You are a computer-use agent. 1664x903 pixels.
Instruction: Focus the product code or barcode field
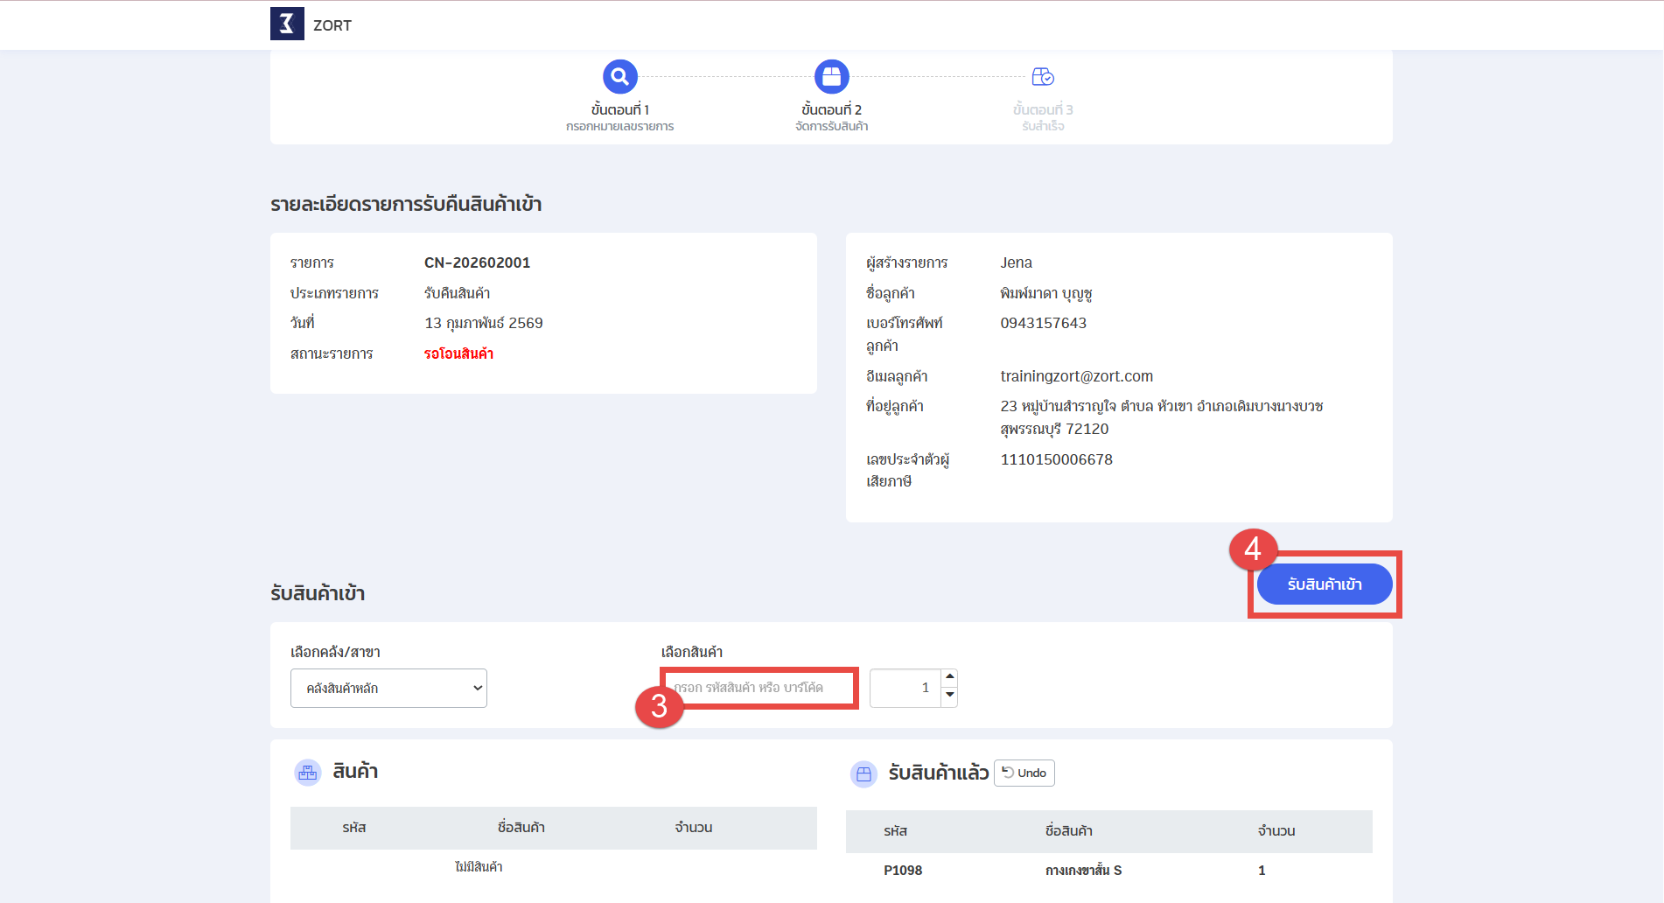click(x=759, y=688)
